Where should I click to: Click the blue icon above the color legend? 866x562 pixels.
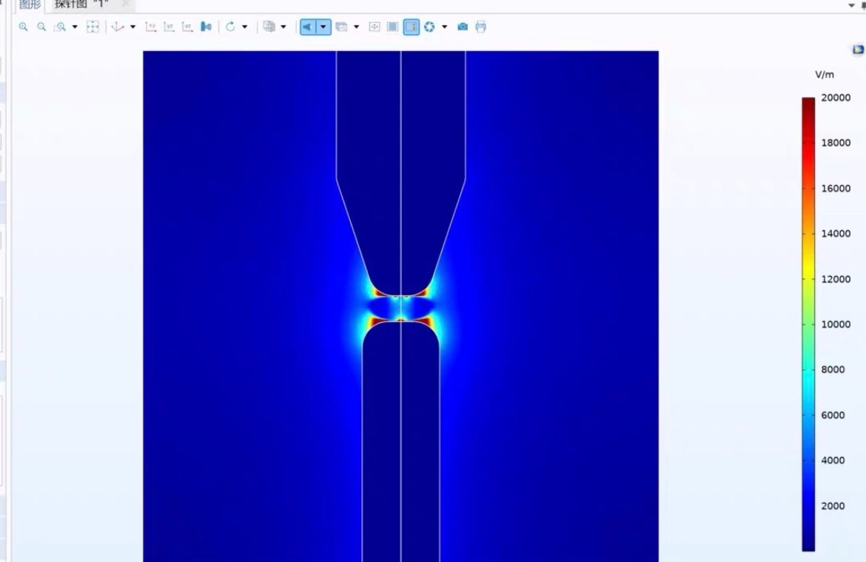click(858, 50)
